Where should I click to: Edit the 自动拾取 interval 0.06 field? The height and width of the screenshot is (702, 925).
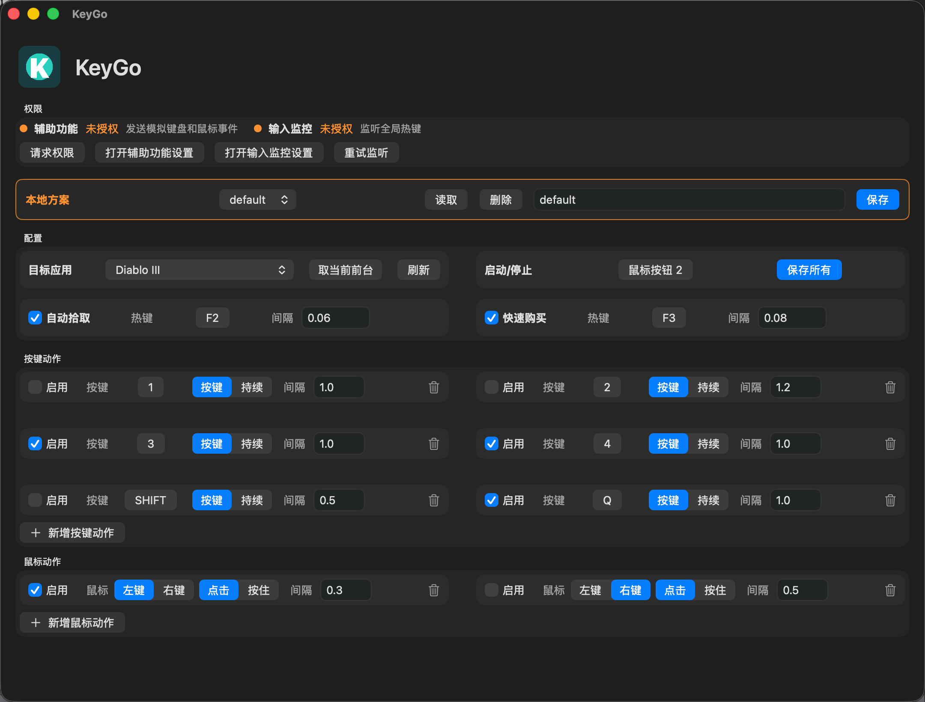click(336, 318)
